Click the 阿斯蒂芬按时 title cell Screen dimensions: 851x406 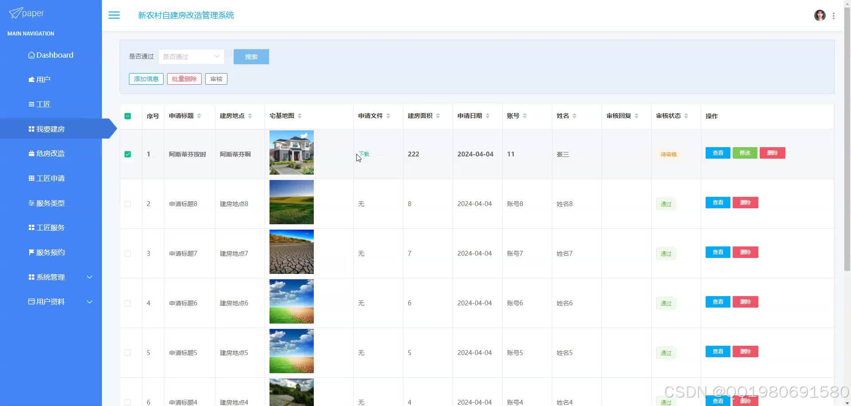click(x=187, y=154)
